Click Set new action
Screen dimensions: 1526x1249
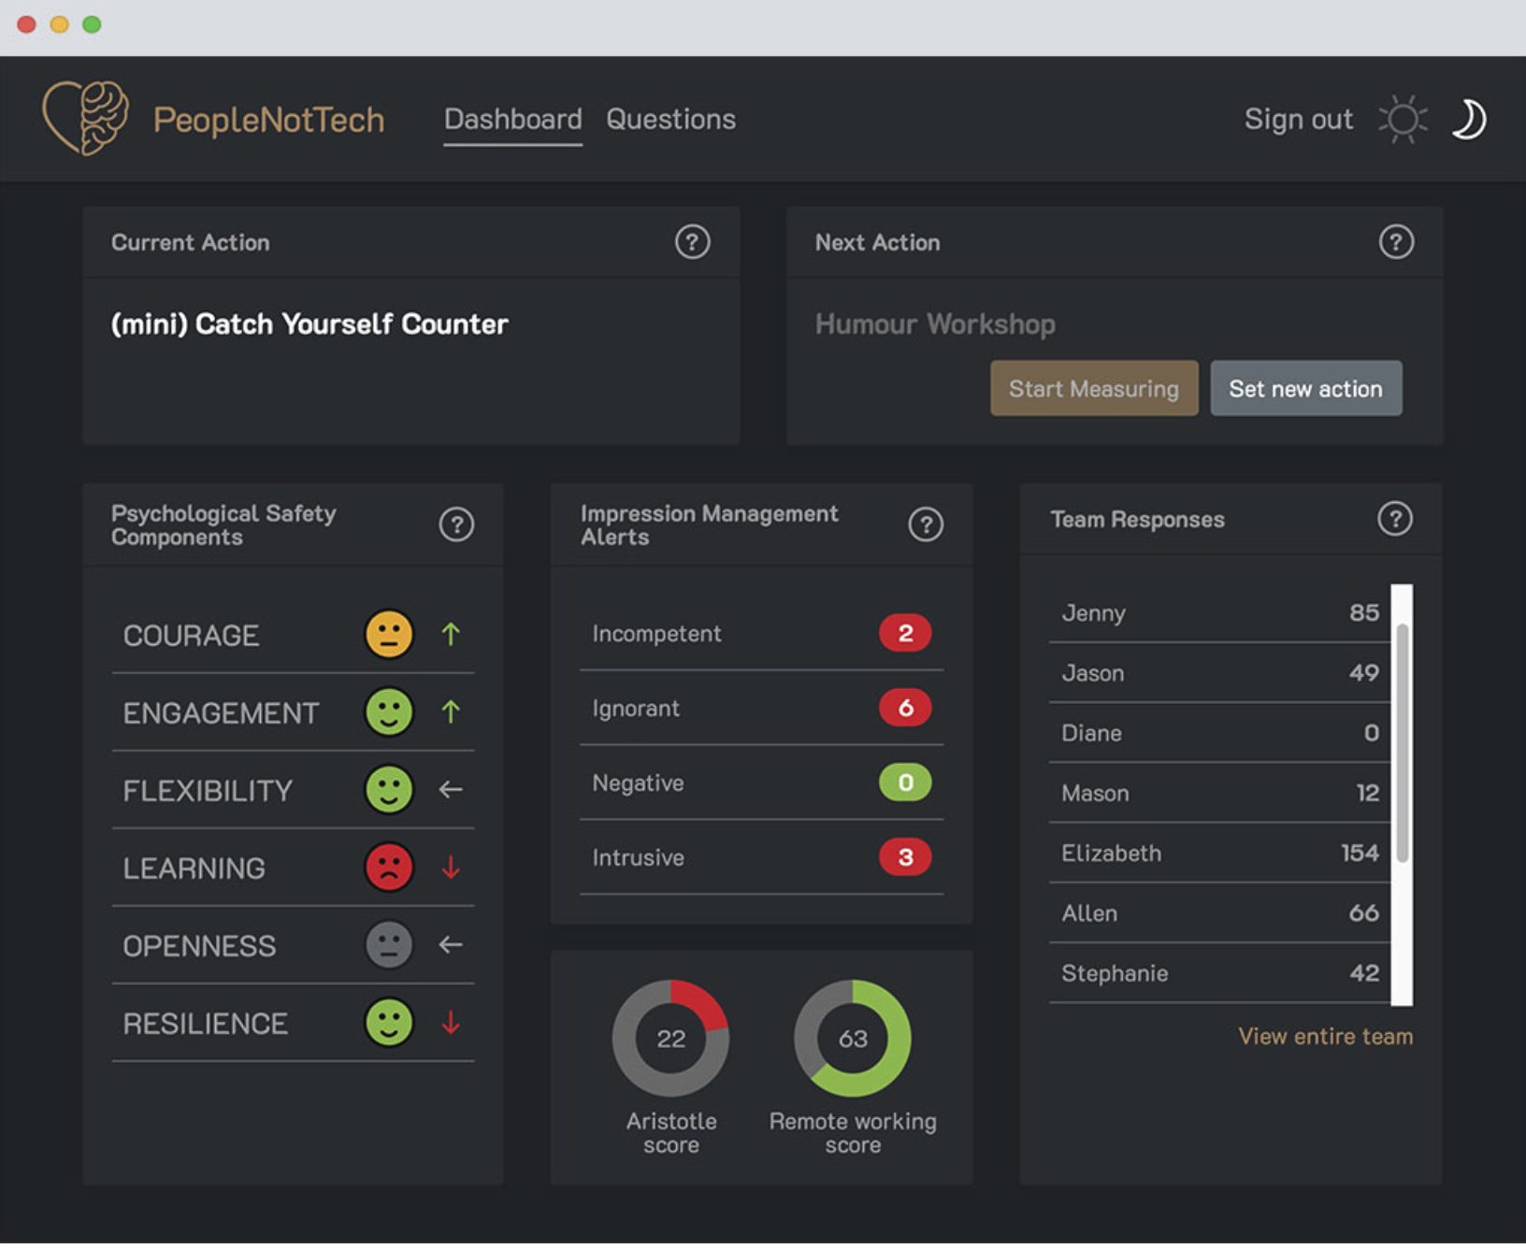[x=1305, y=388]
